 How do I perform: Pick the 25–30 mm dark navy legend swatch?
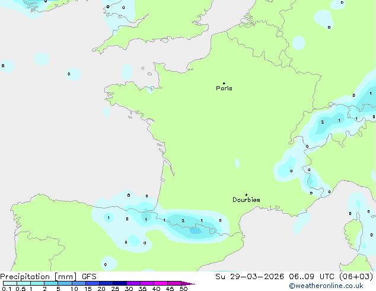point(119,283)
